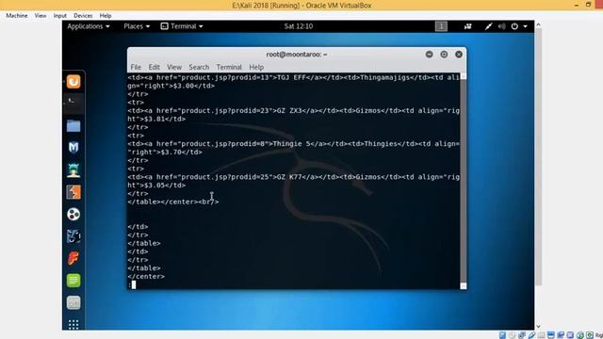Open VirtualBox View menu
Screen dimensions: 603x339
click(x=41, y=15)
